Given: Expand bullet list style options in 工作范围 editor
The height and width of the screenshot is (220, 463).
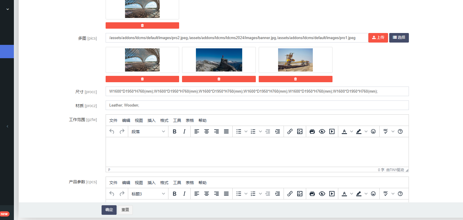Looking at the screenshot, I should [246, 131].
